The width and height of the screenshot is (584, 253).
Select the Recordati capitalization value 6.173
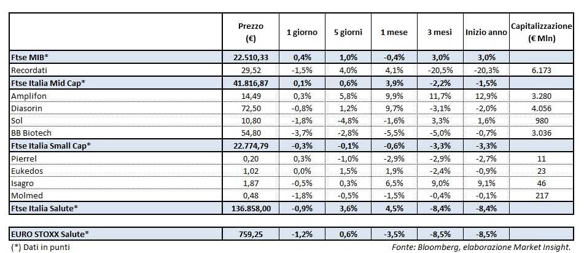click(540, 70)
